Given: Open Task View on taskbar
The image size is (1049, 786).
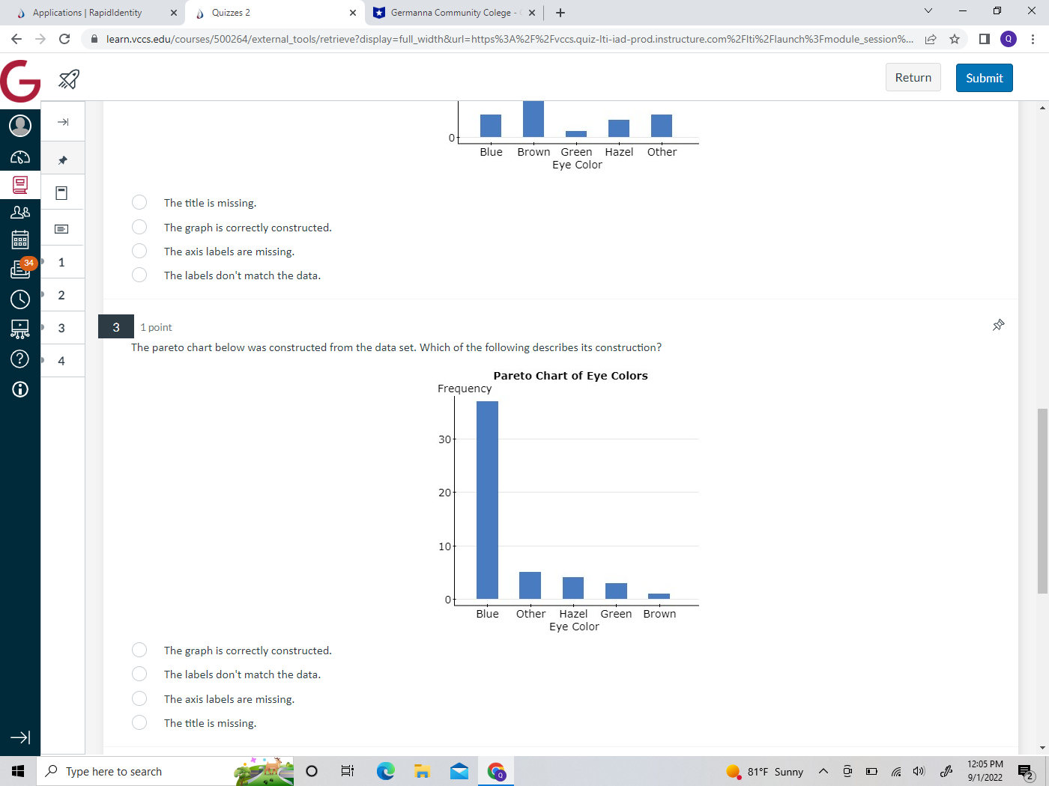Looking at the screenshot, I should pos(347,771).
